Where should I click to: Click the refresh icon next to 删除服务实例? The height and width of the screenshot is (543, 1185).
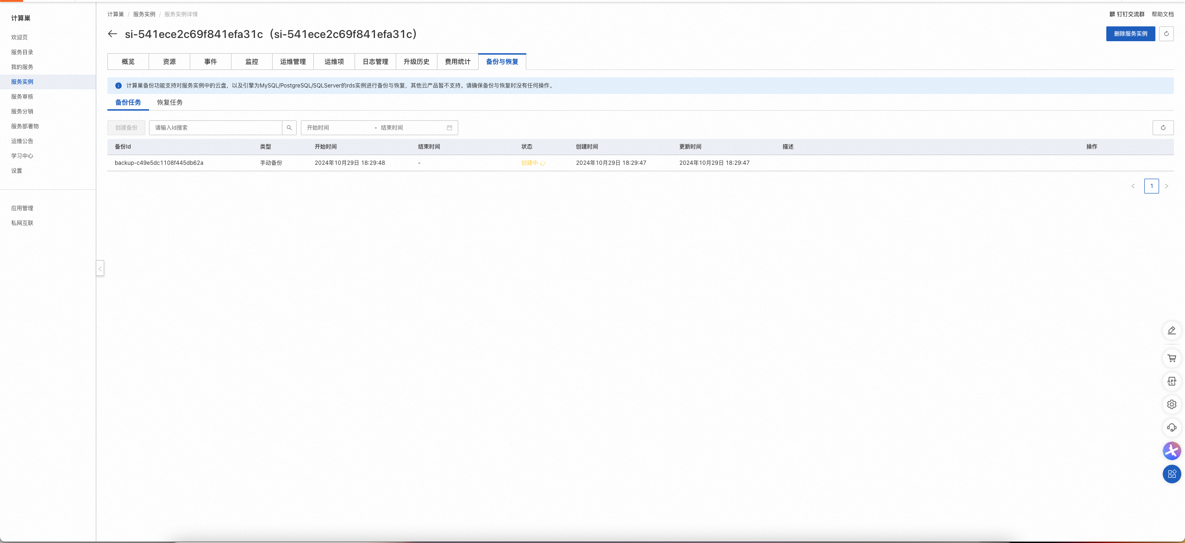point(1166,34)
